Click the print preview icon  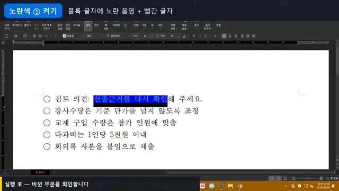40,36
